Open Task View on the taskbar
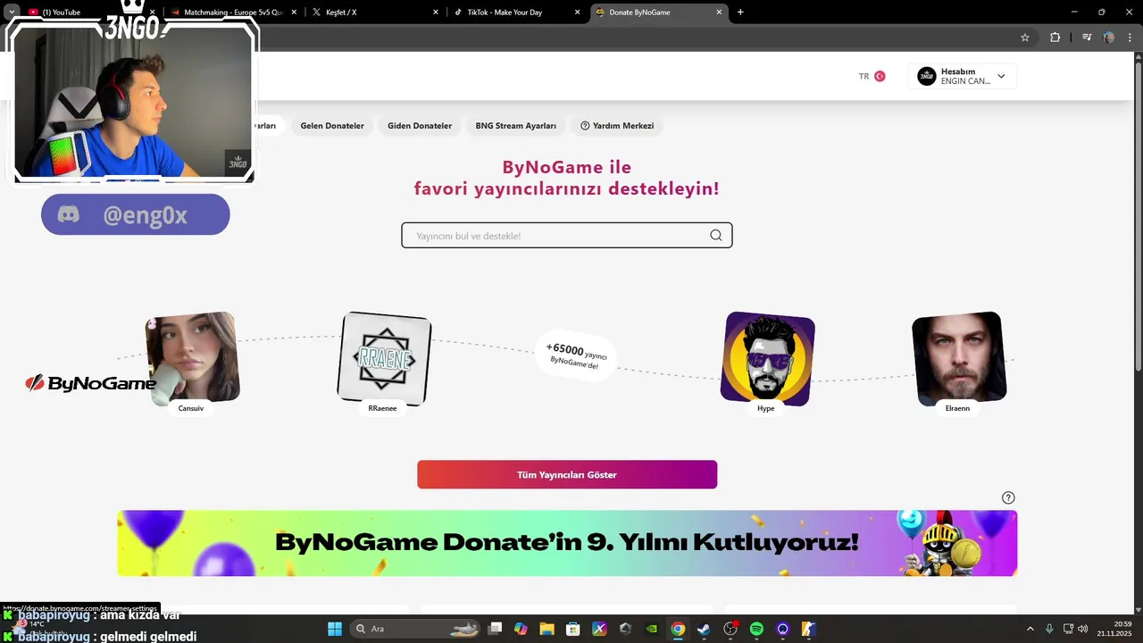The height and width of the screenshot is (643, 1143). (x=496, y=629)
